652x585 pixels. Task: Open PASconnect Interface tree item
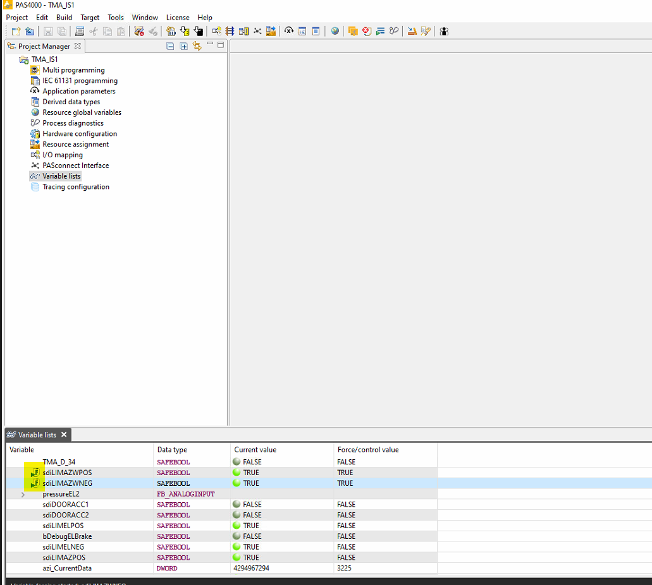click(x=76, y=166)
